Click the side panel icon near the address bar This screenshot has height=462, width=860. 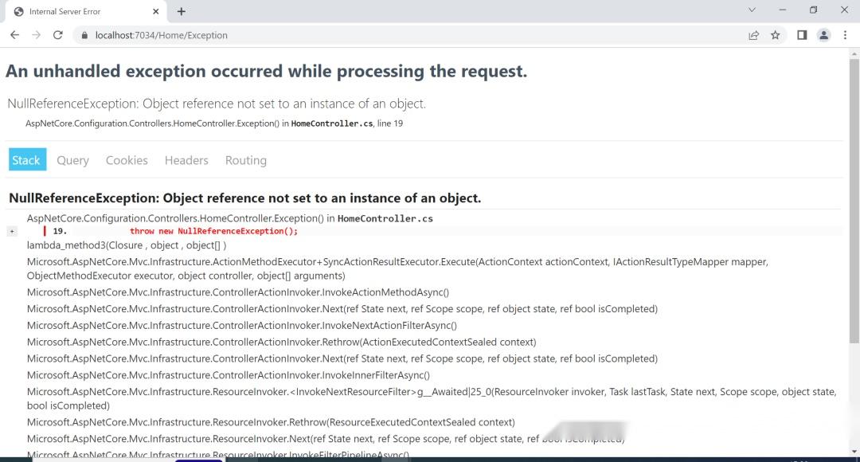802,35
